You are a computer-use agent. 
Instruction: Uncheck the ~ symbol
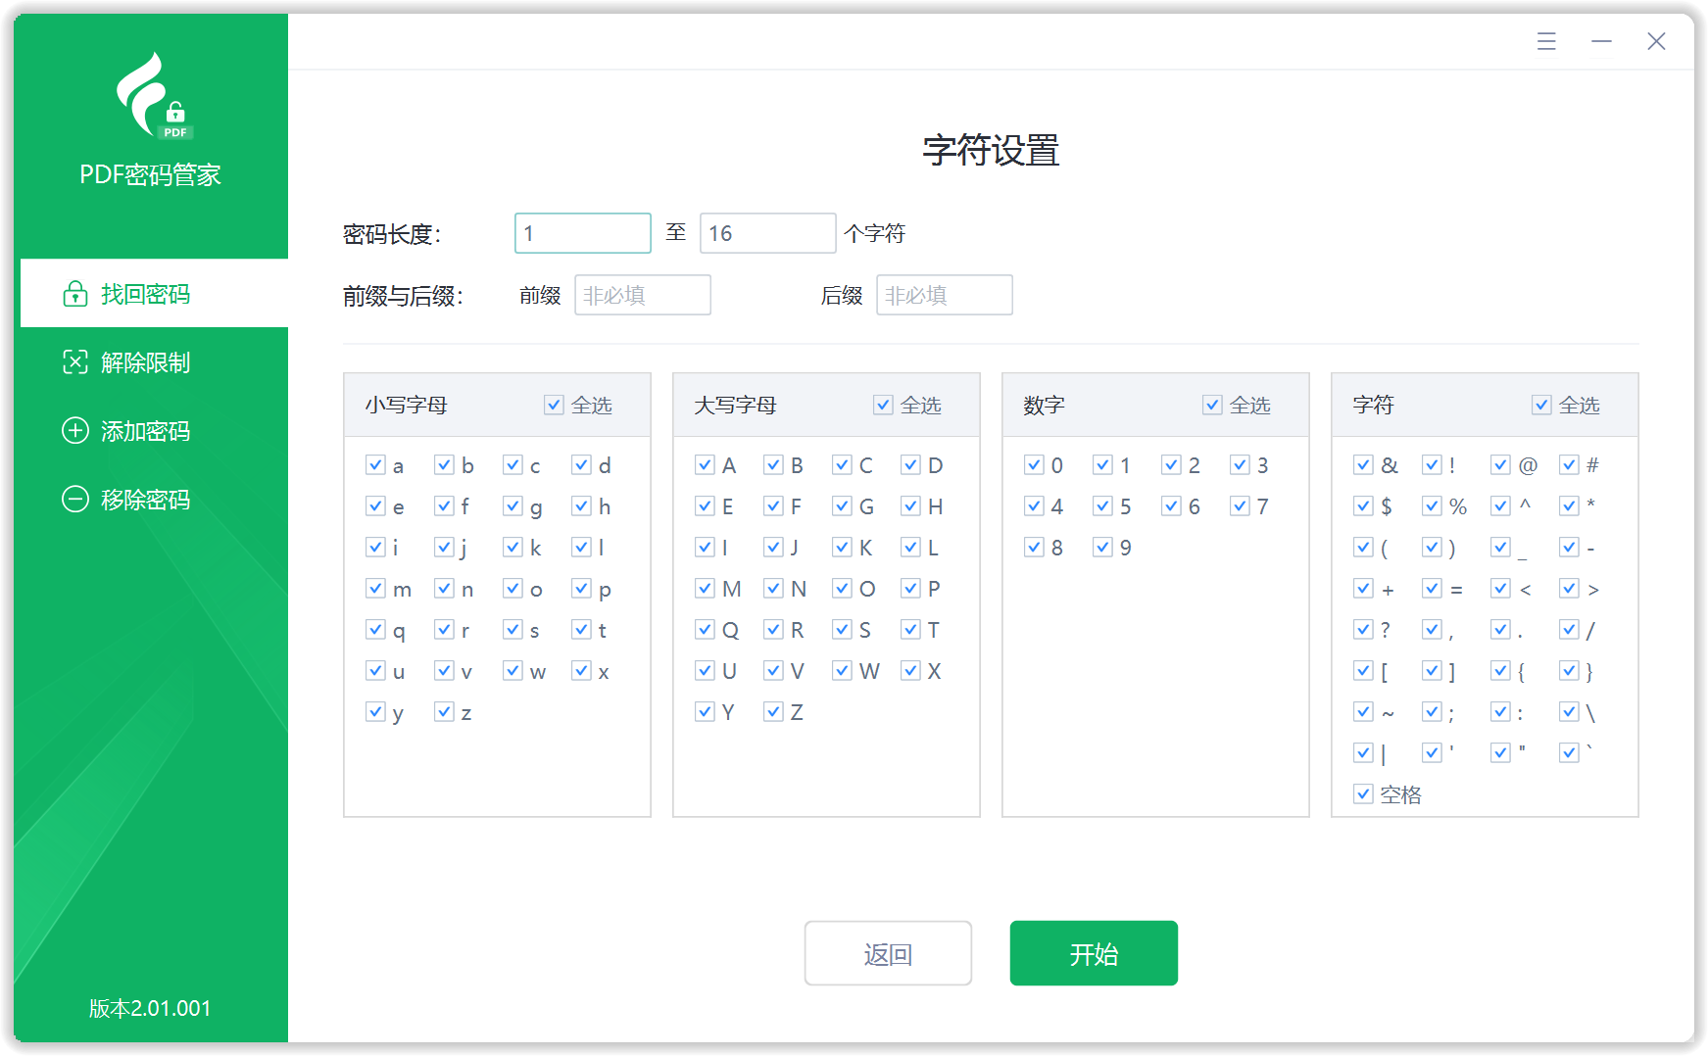tap(1363, 711)
